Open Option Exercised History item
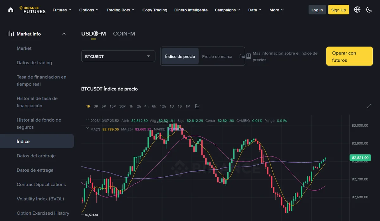The height and width of the screenshot is (221, 380). coord(43,213)
